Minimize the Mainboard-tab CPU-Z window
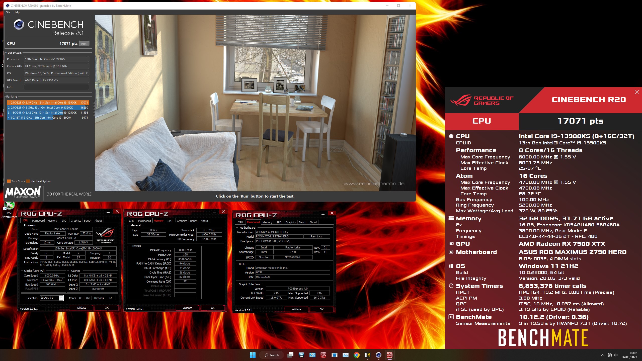 coord(323,214)
